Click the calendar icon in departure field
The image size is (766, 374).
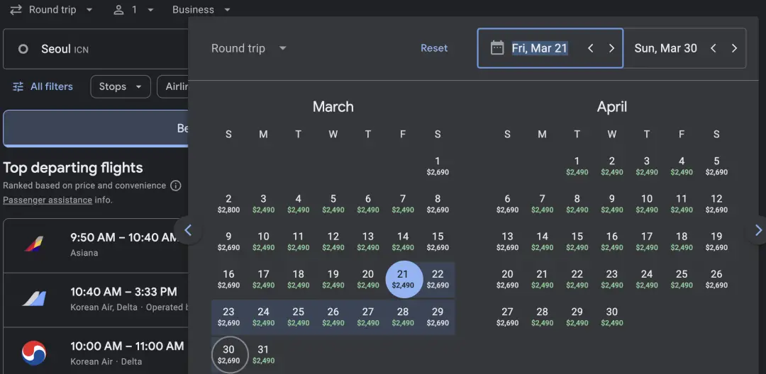pyautogui.click(x=498, y=48)
